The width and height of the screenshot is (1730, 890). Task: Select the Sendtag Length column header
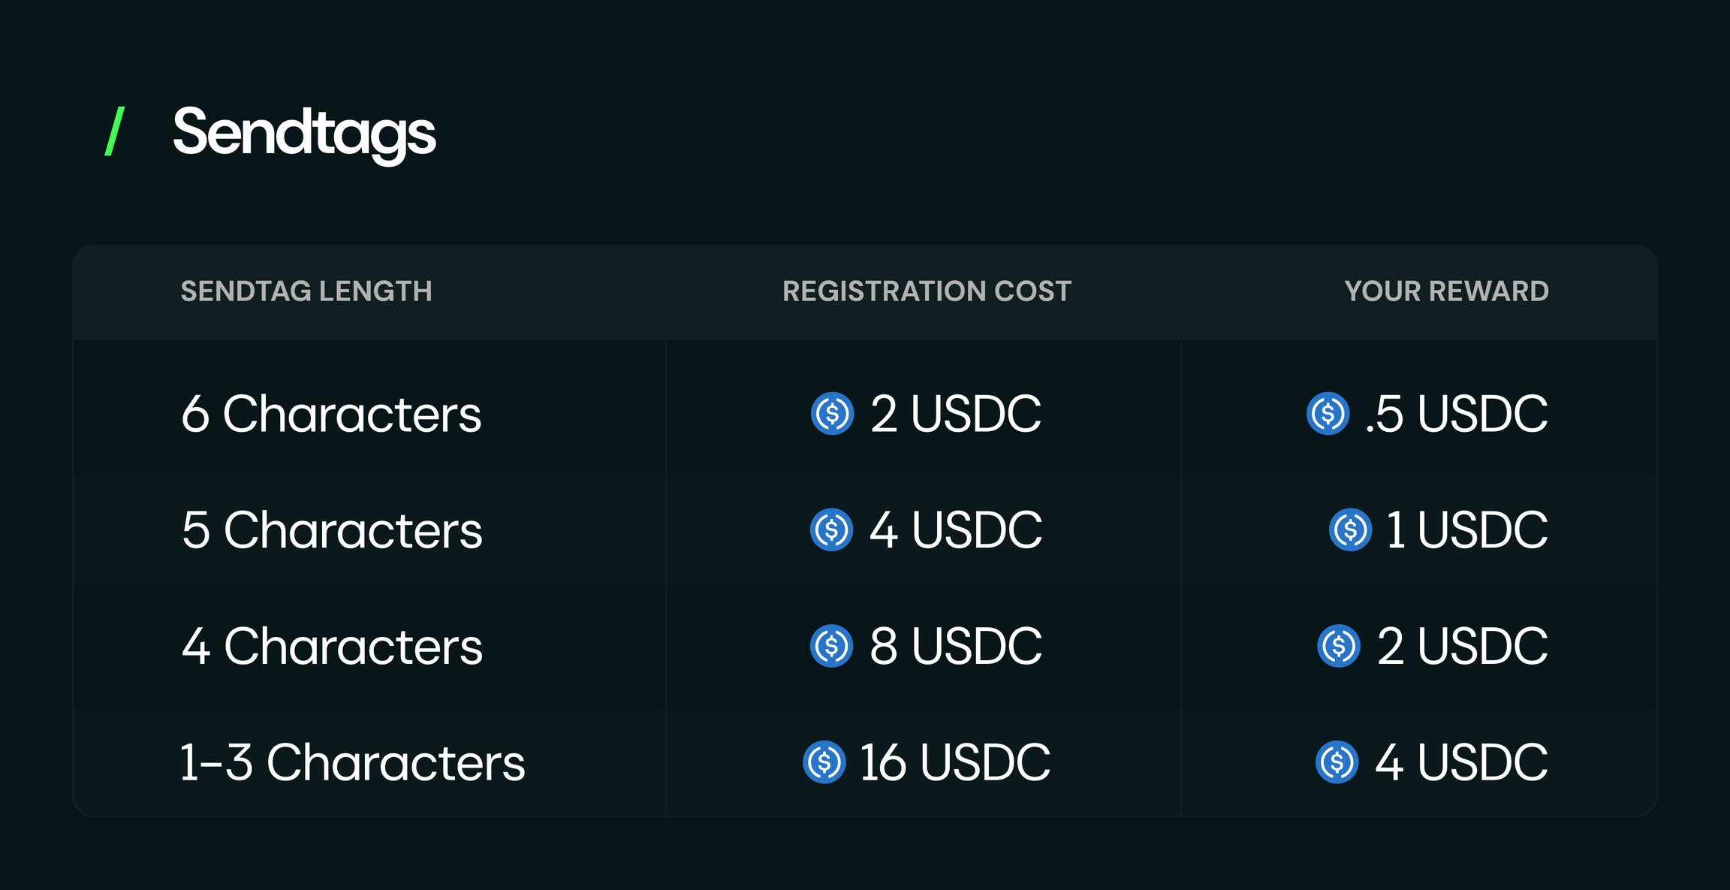(x=306, y=291)
